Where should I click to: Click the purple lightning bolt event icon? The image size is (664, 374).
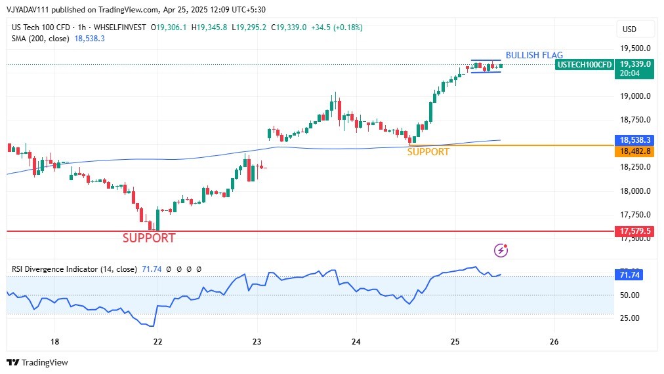[501, 250]
